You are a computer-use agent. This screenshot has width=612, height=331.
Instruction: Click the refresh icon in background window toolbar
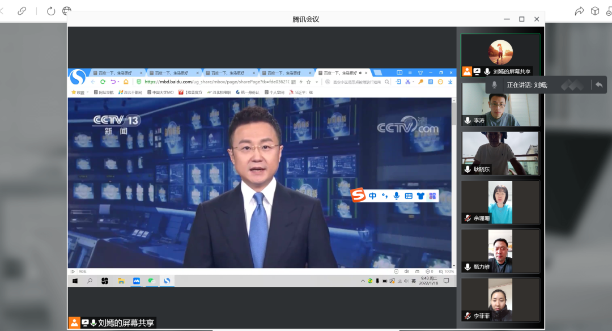[x=51, y=11]
